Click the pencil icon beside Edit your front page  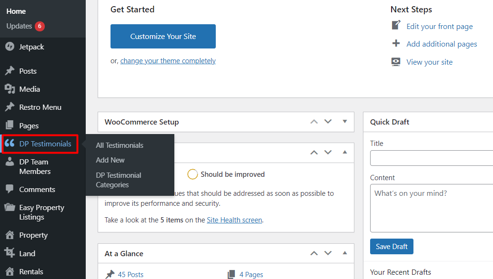click(x=396, y=26)
